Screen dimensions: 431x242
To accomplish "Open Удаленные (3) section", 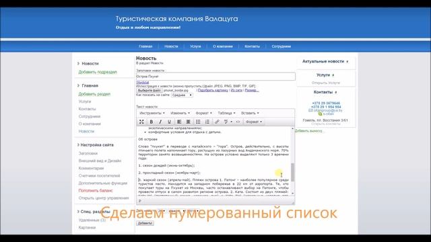I will click(92, 220).
